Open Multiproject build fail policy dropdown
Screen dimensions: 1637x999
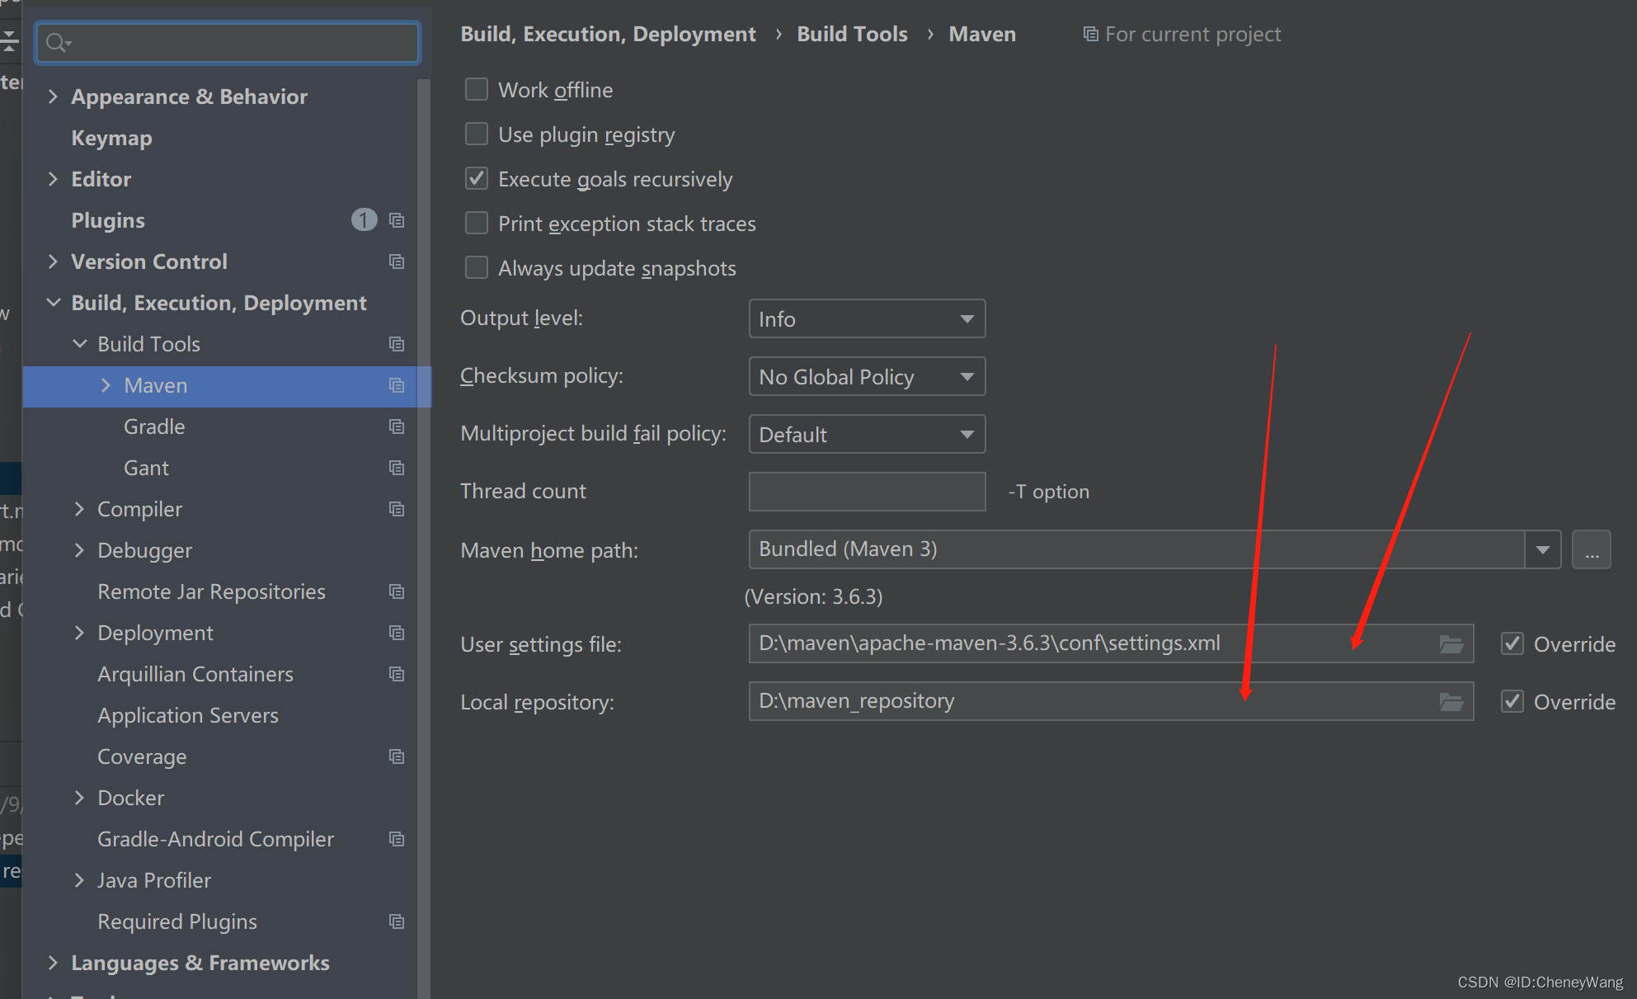[x=867, y=434]
